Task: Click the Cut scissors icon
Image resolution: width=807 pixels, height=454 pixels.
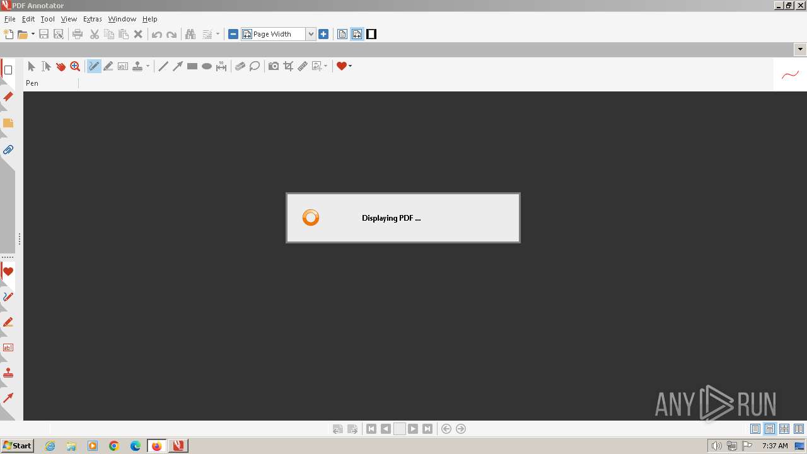Action: point(95,34)
